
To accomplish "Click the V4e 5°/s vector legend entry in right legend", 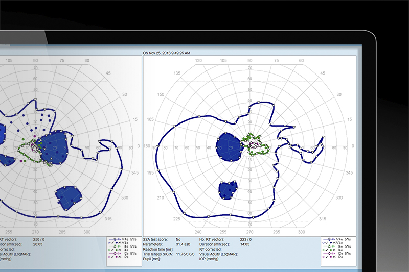I will (x=338, y=239).
